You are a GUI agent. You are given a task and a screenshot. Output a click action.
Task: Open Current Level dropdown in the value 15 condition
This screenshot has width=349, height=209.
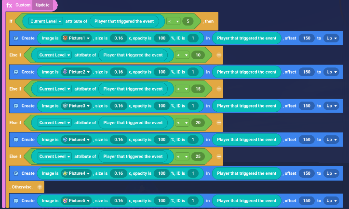click(x=54, y=89)
